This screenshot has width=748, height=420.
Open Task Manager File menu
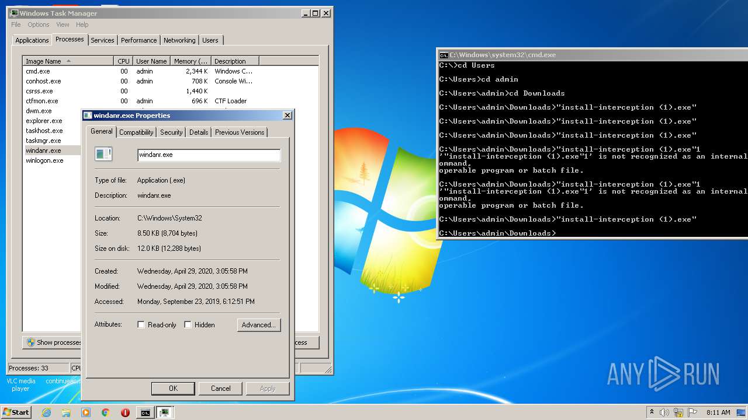coord(16,24)
